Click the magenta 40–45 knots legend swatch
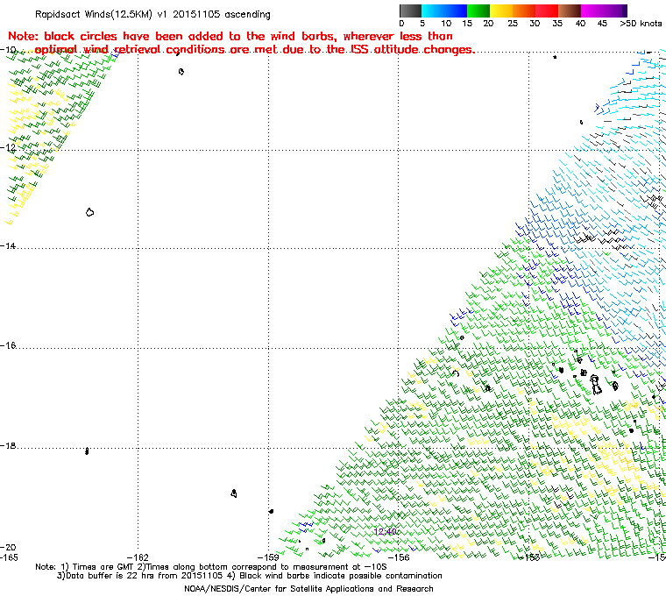Image resolution: width=666 pixels, height=603 pixels. pos(592,11)
